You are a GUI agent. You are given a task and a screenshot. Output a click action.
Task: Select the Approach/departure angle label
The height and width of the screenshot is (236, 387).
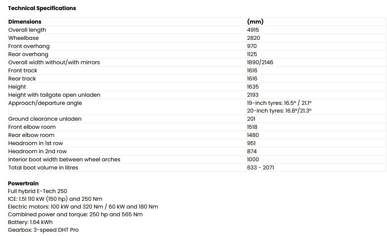45,103
